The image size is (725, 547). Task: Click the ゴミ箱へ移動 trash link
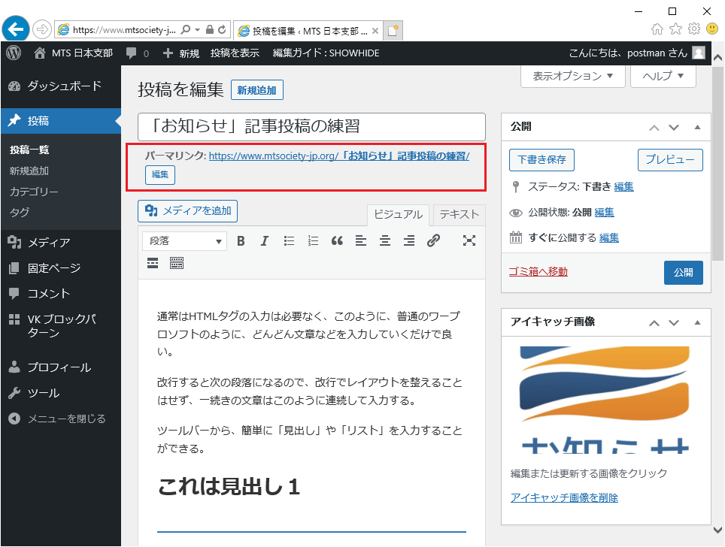click(x=538, y=272)
